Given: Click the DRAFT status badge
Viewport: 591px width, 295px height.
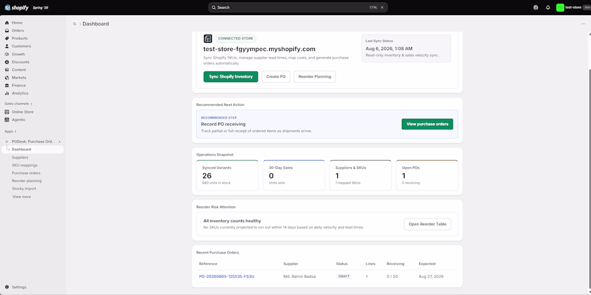Looking at the screenshot, I should coord(344,277).
